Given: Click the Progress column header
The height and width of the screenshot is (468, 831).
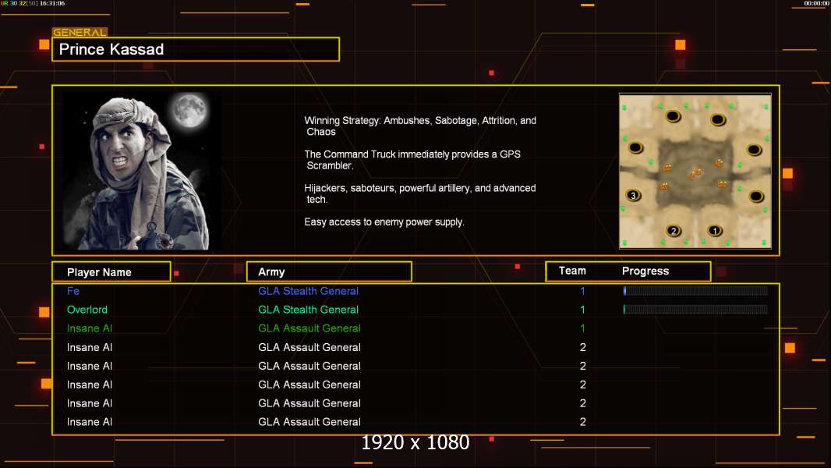Looking at the screenshot, I should pyautogui.click(x=645, y=271).
